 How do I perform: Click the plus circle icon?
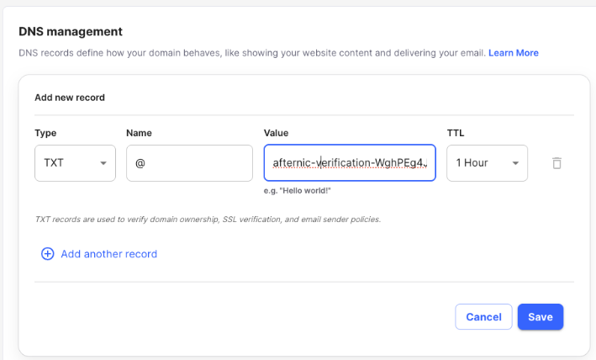click(x=48, y=253)
